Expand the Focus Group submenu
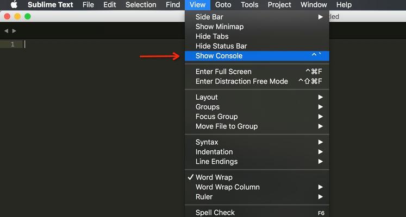This screenshot has width=406, height=217. [257, 117]
